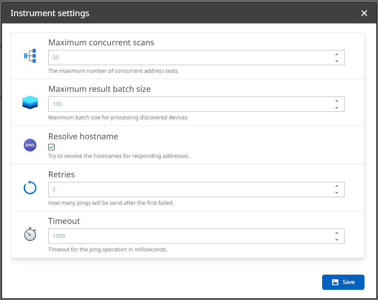The image size is (378, 300).
Task: Click the result batch size layers icon
Action: [30, 102]
